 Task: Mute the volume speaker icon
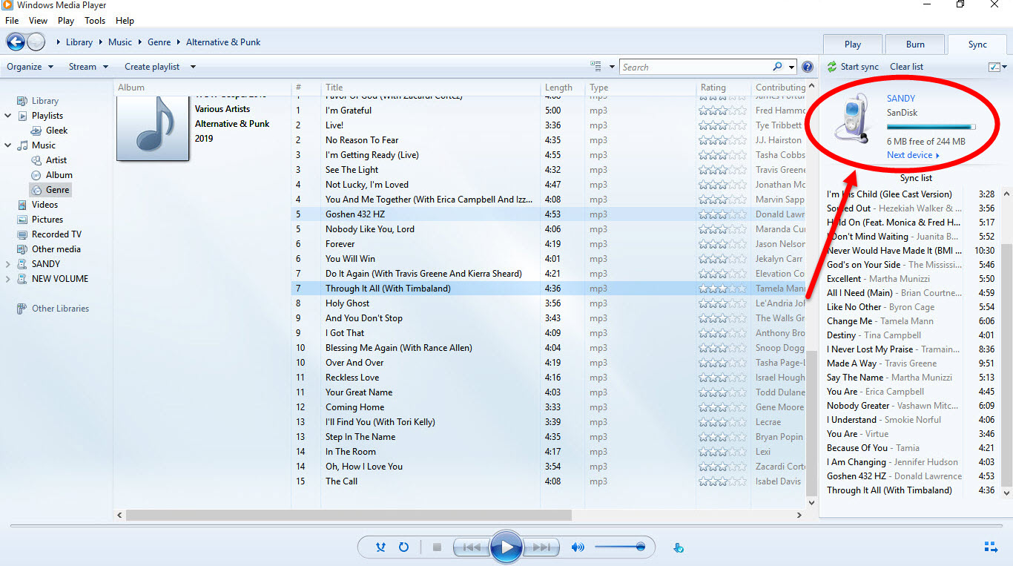(578, 547)
